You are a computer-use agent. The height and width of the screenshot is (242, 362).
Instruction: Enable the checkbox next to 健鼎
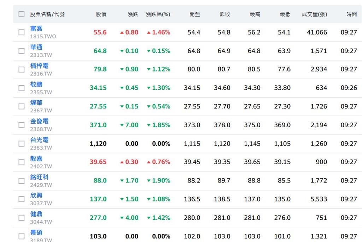[22, 218]
